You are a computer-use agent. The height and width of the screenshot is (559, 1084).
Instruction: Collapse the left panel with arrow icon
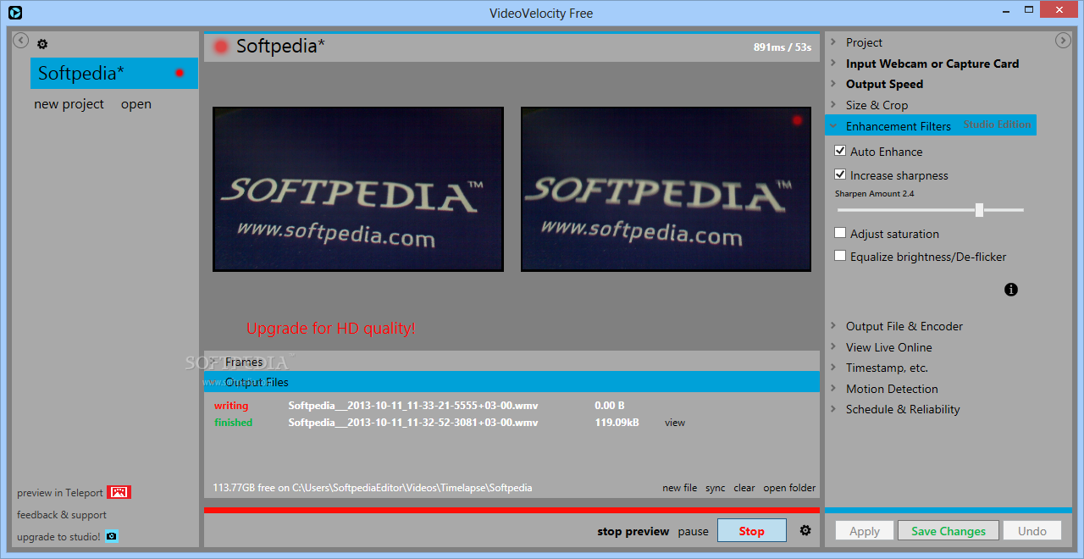point(21,41)
